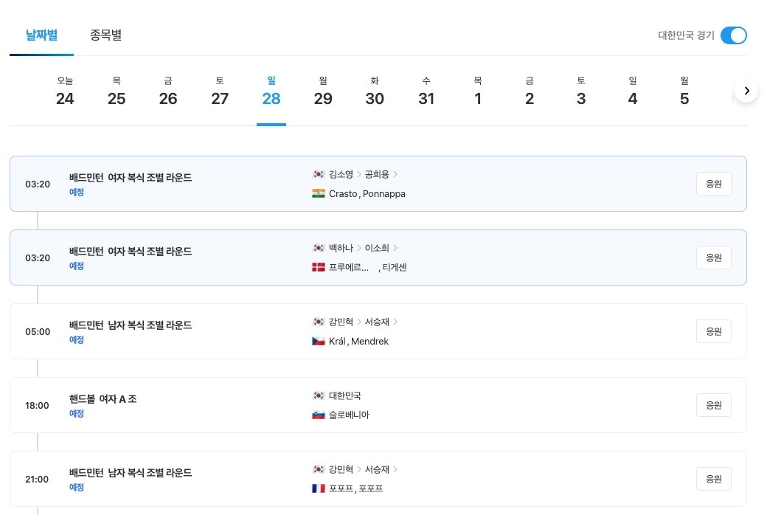Image resolution: width=767 pixels, height=515 pixels.
Task: Click the Indian flag next to Crasto, Ponnappa
Action: (319, 193)
